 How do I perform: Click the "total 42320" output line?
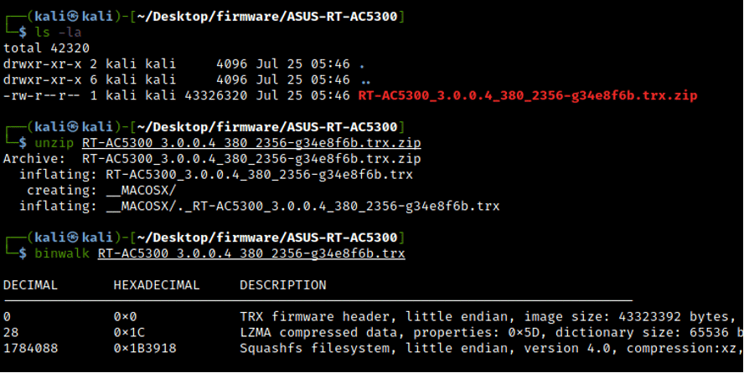click(x=47, y=49)
